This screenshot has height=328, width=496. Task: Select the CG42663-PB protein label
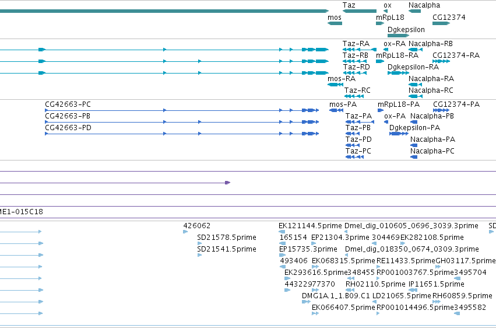[68, 116]
